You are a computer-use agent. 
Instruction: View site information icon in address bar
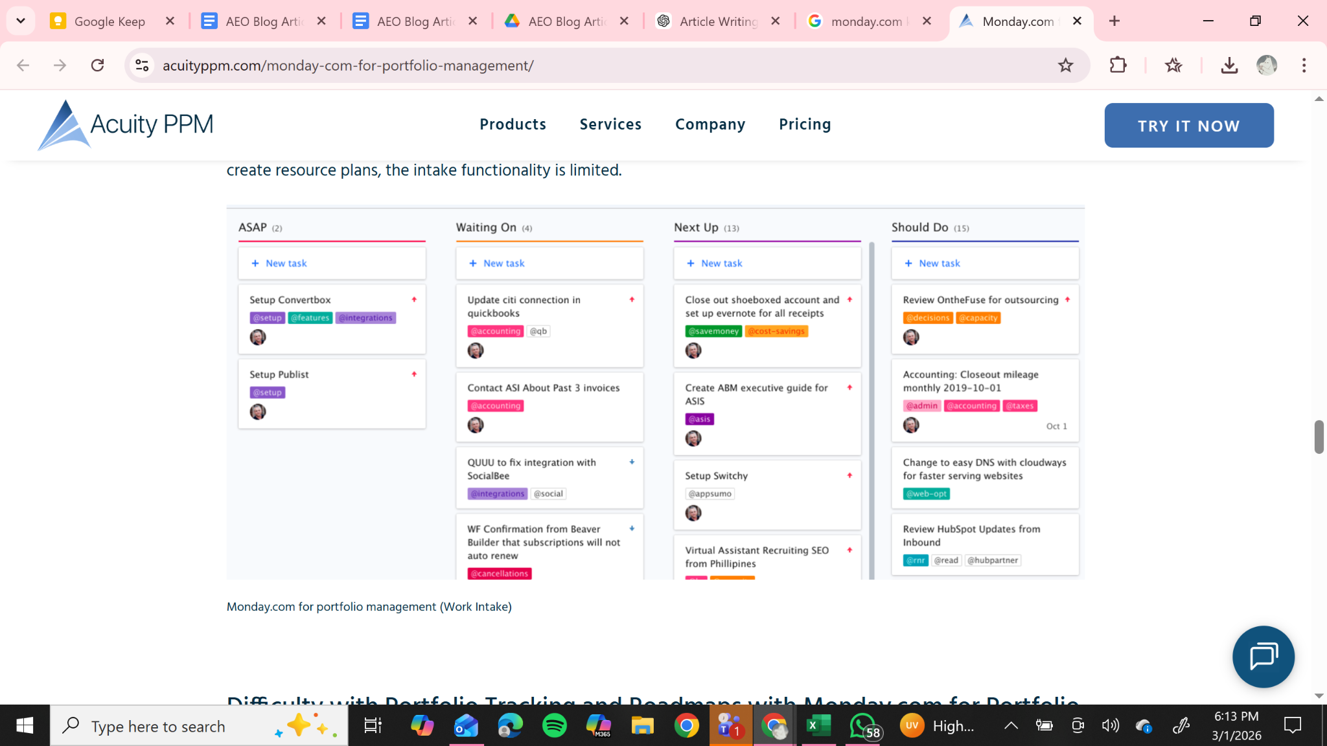pyautogui.click(x=142, y=65)
